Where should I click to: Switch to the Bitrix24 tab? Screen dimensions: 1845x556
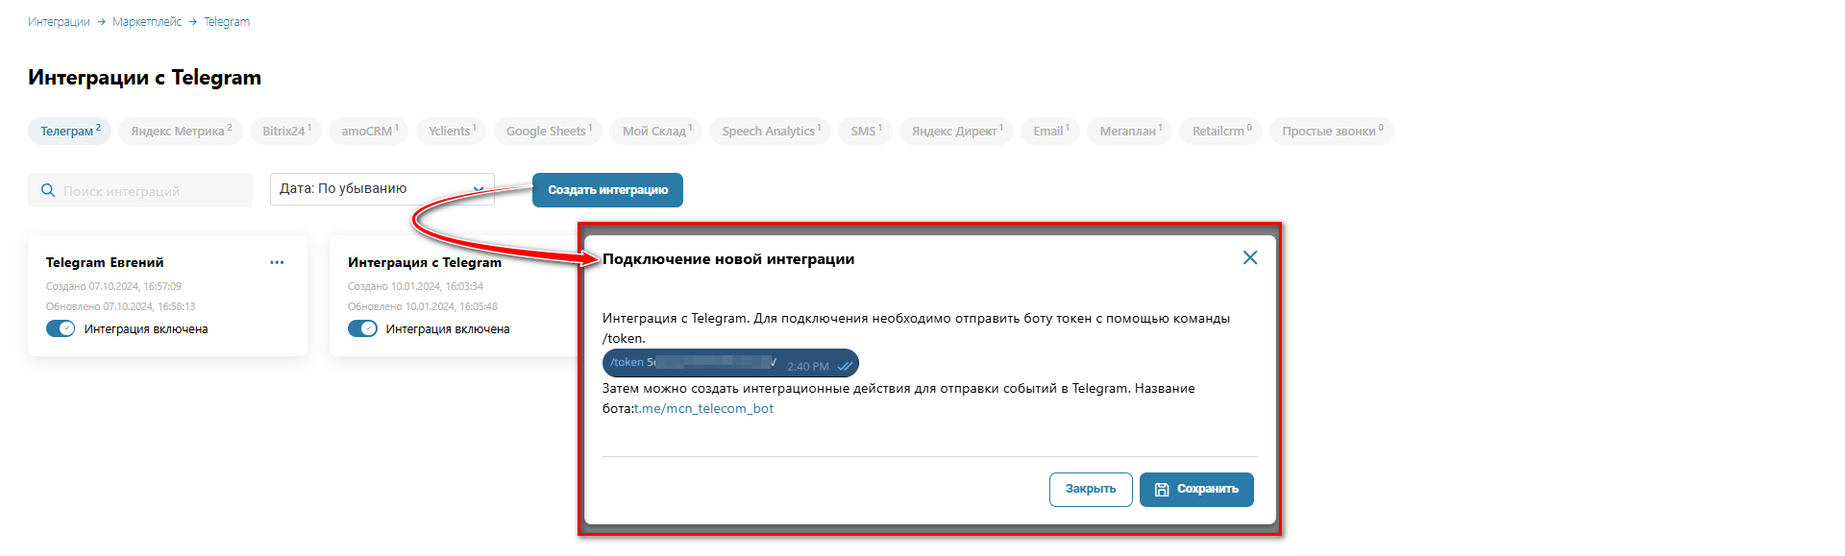click(x=286, y=131)
